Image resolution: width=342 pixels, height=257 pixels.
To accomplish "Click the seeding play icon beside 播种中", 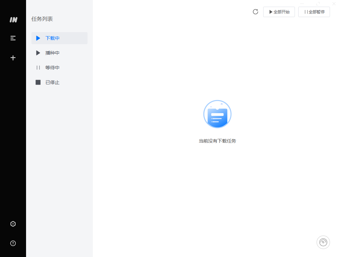I will pyautogui.click(x=38, y=53).
